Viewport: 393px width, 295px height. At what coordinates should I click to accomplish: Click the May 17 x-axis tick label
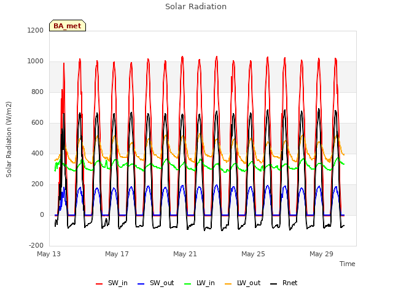[117, 254]
